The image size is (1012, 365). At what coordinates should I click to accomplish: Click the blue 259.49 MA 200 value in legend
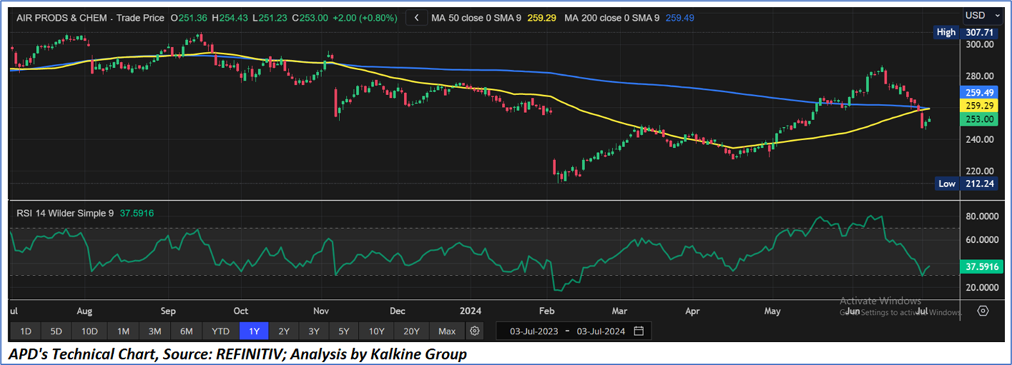point(680,18)
